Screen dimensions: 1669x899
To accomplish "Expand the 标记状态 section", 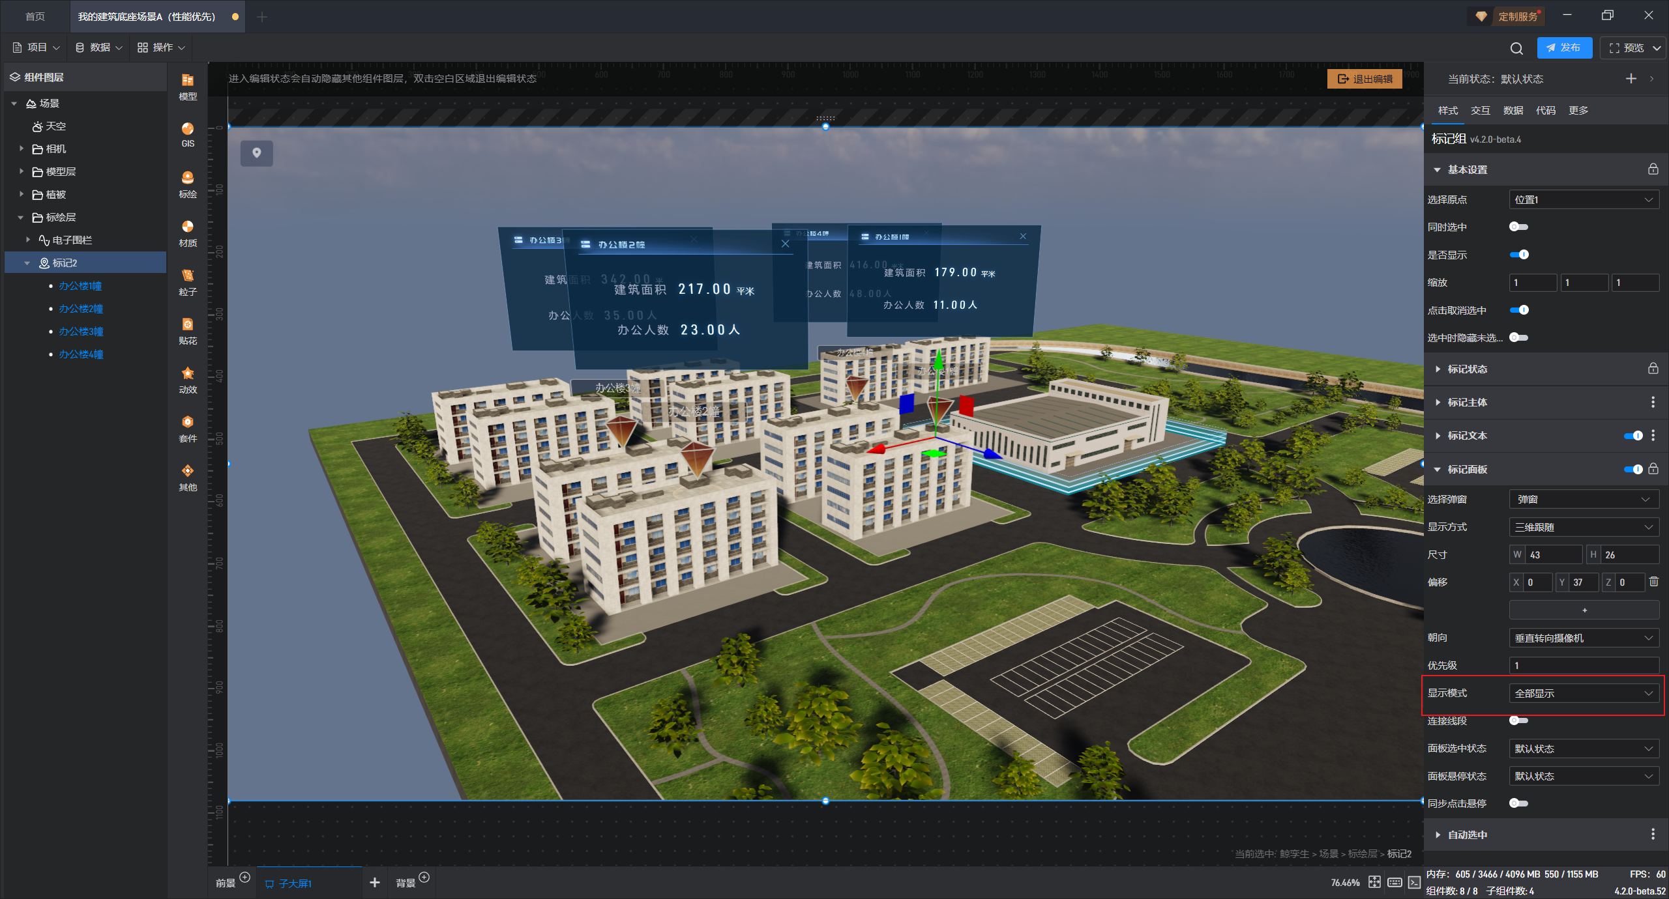I will point(1467,369).
